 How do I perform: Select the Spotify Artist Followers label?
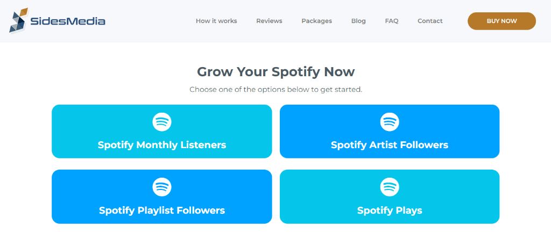click(x=390, y=145)
